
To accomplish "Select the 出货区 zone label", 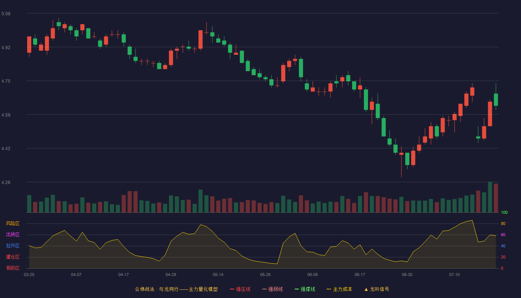I will click(x=13, y=235).
